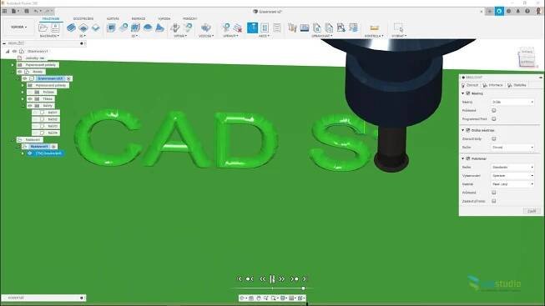Viewport: 545px width, 306px height.
Task: Click the simulation speed slider handle
Action: click(x=304, y=288)
